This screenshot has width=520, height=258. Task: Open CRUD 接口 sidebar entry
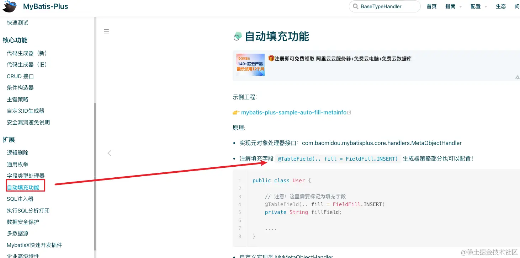20,76
